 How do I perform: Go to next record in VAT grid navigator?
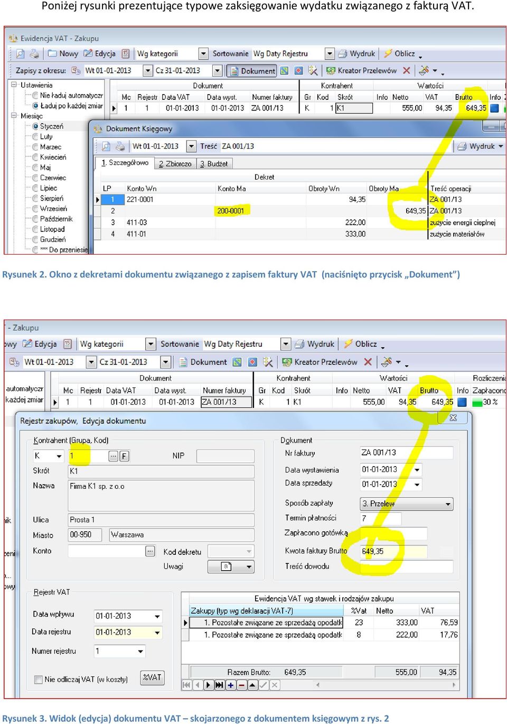coord(208,685)
